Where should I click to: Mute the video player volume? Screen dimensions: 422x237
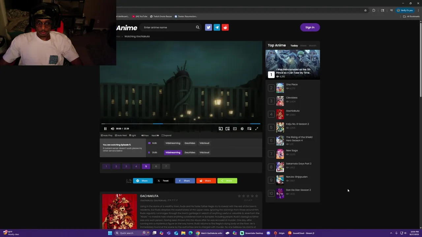(x=112, y=129)
